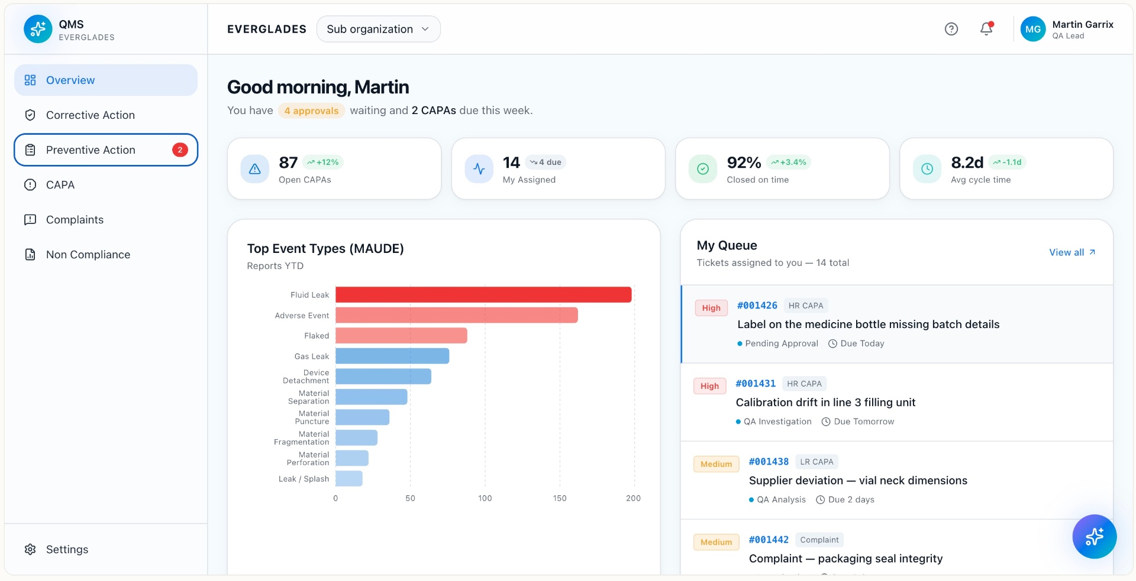Select 'Complaint — packaging seal integrity'
Viewport: 1136px width, 581px height.
[x=845, y=559]
